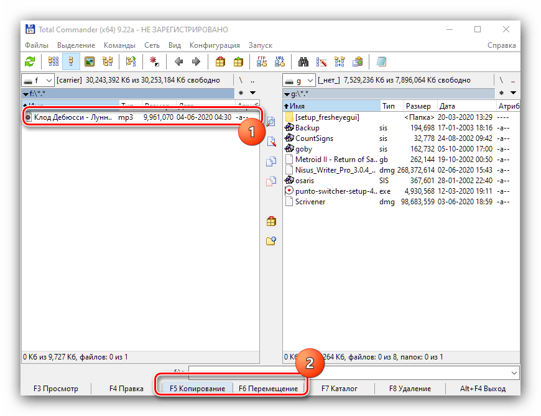Sort right panel by Размер column

(417, 106)
